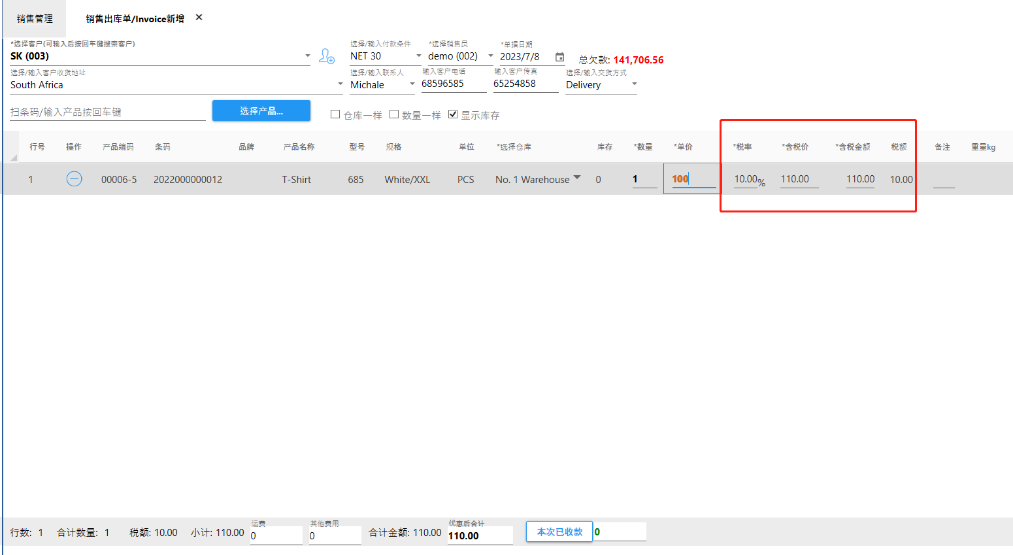Screen dimensions: 1013x555
Task: Click the barcode scan input field
Action: tap(108, 112)
